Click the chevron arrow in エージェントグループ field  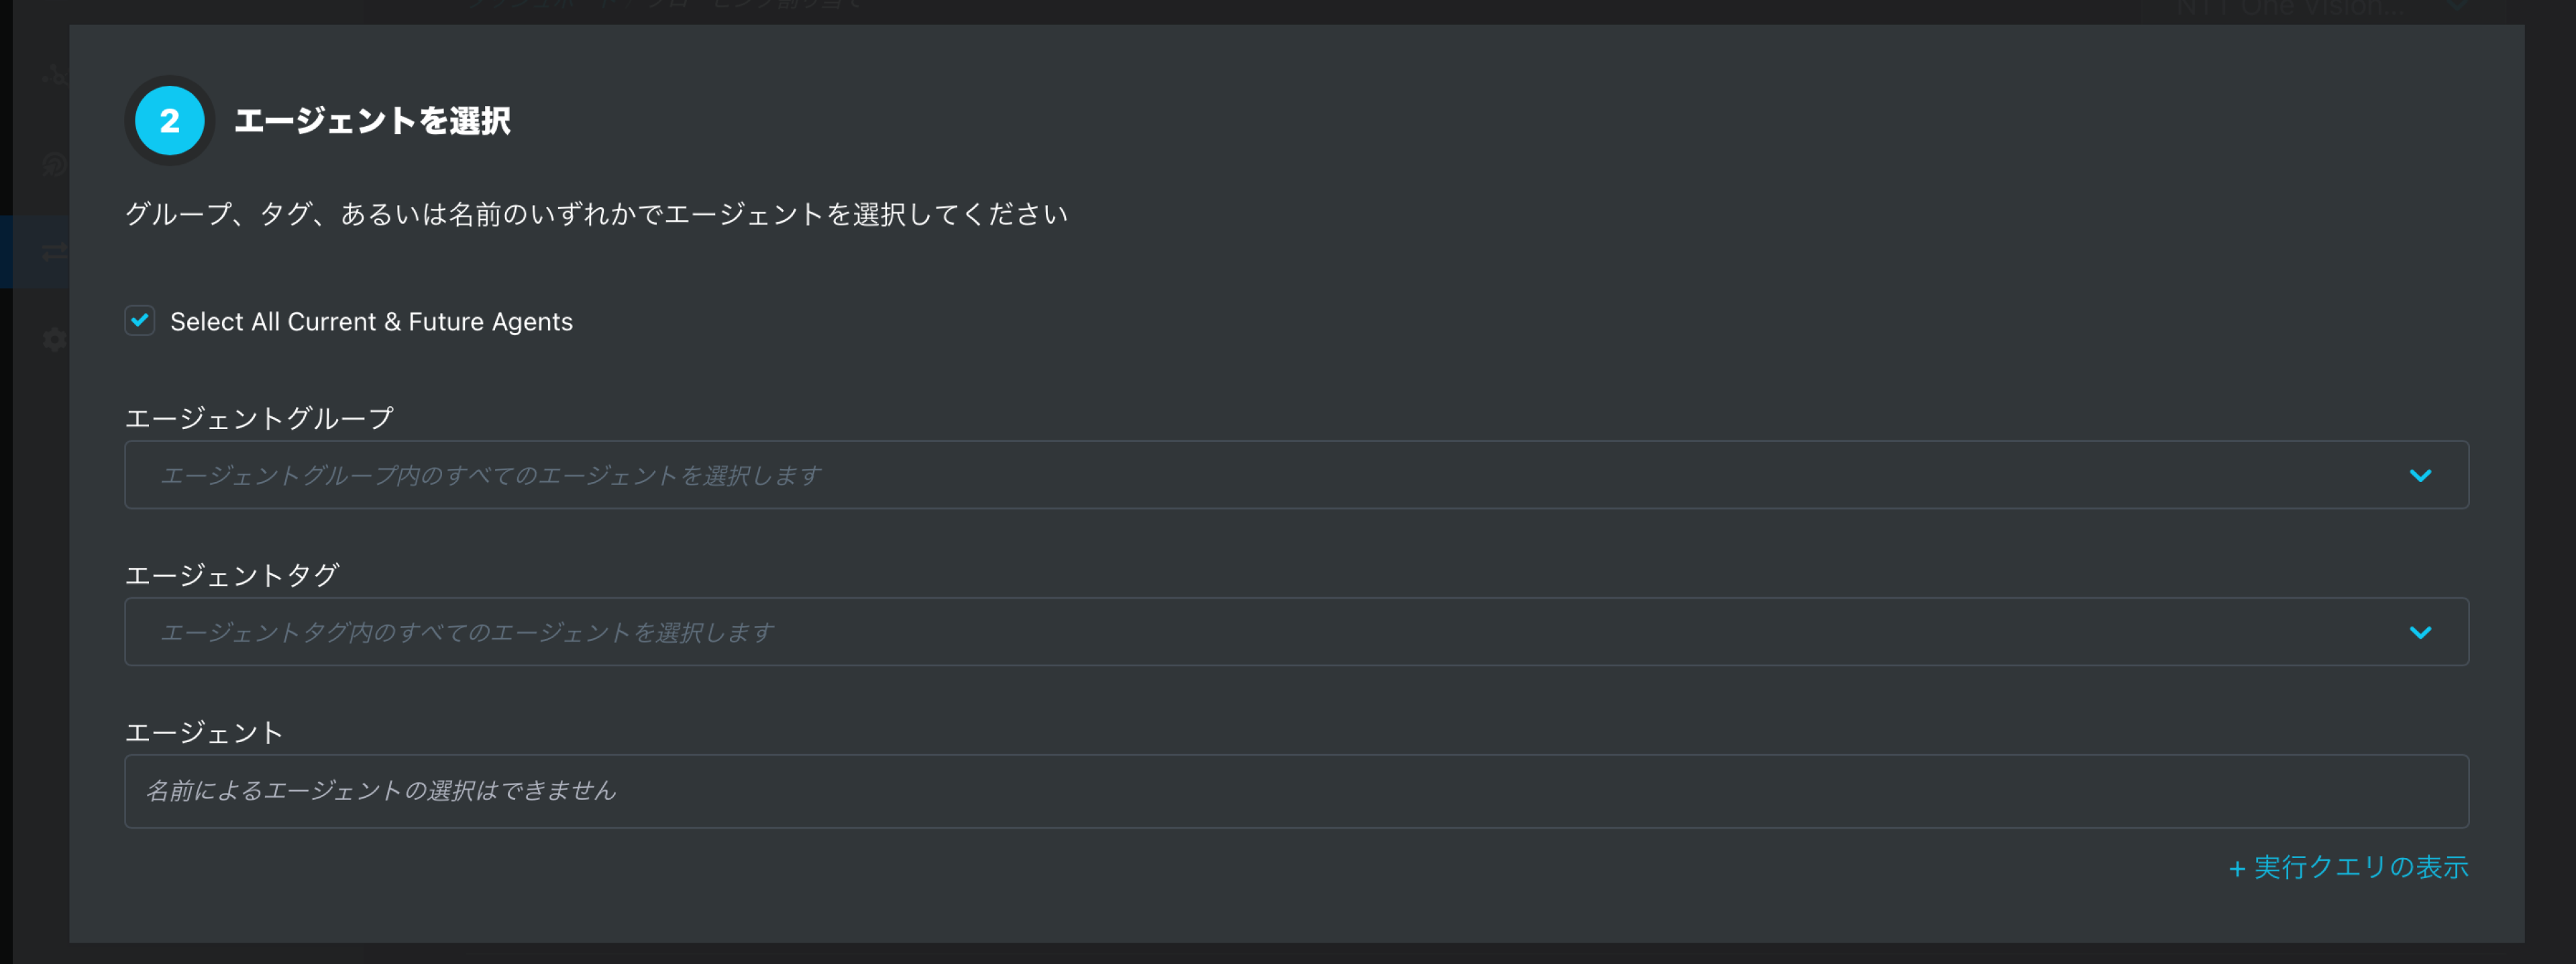[x=2420, y=475]
